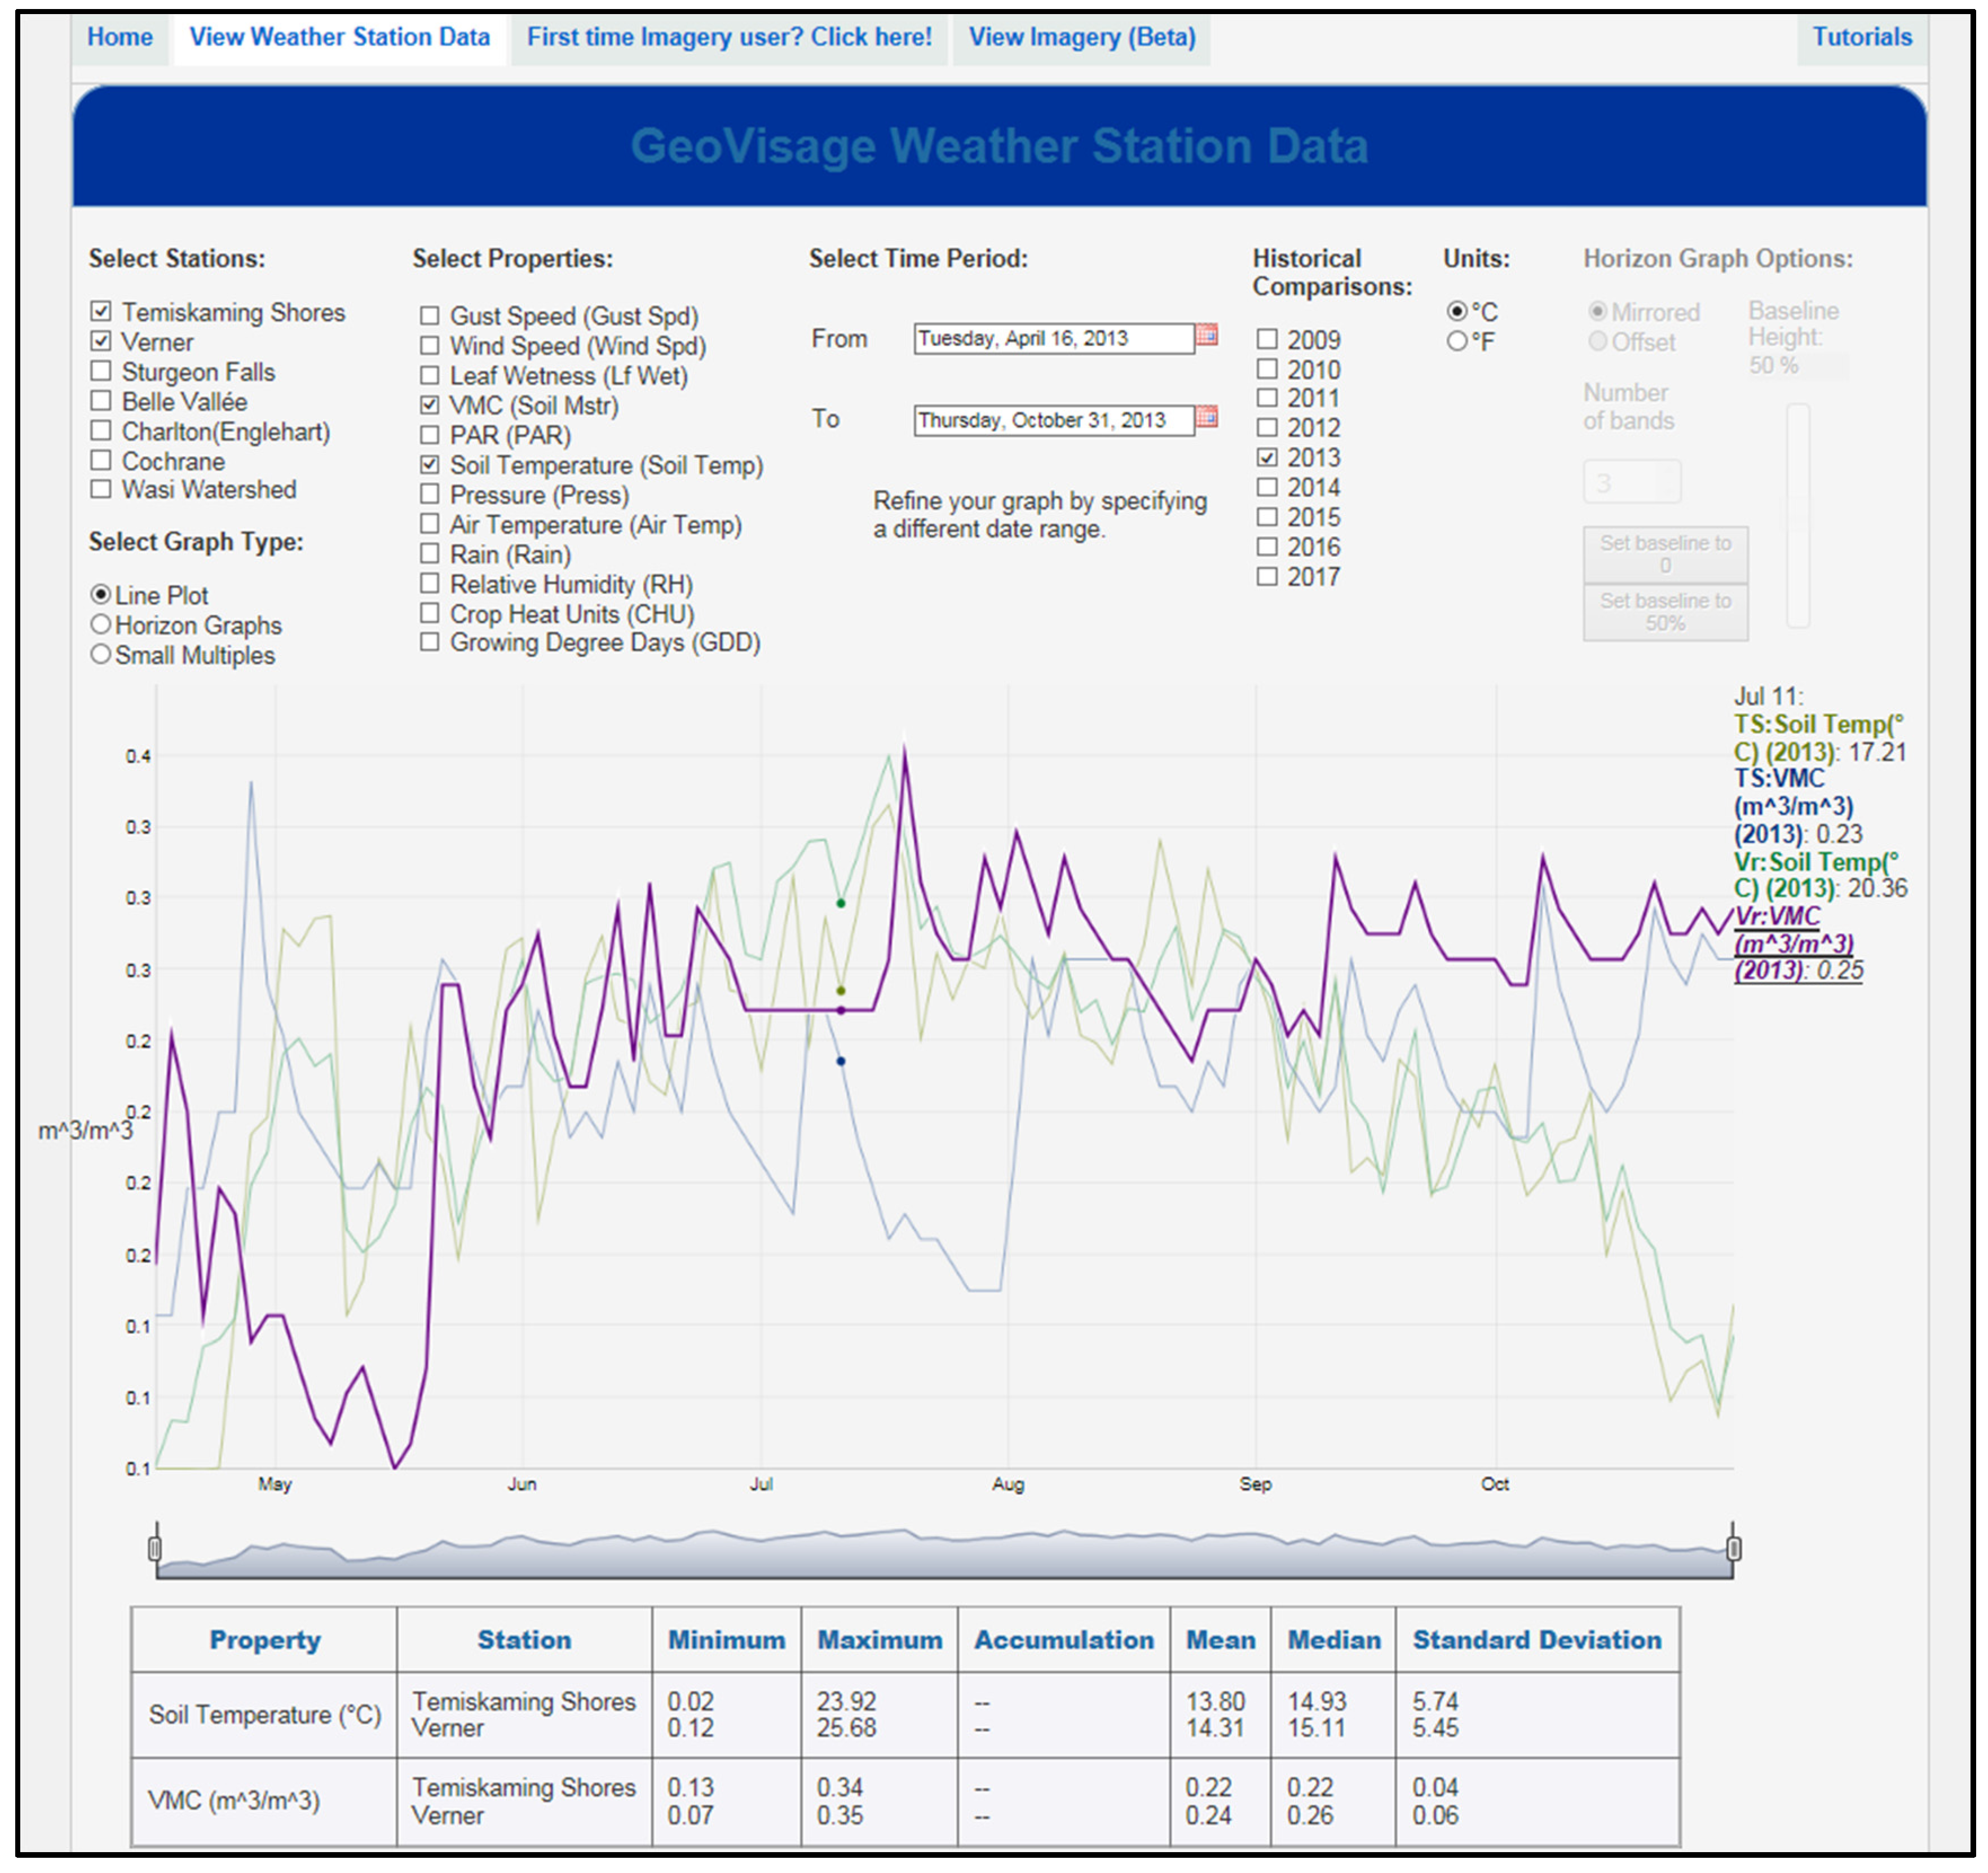The height and width of the screenshot is (1873, 1988).
Task: Enable Belle Vallée station
Action: [x=101, y=401]
